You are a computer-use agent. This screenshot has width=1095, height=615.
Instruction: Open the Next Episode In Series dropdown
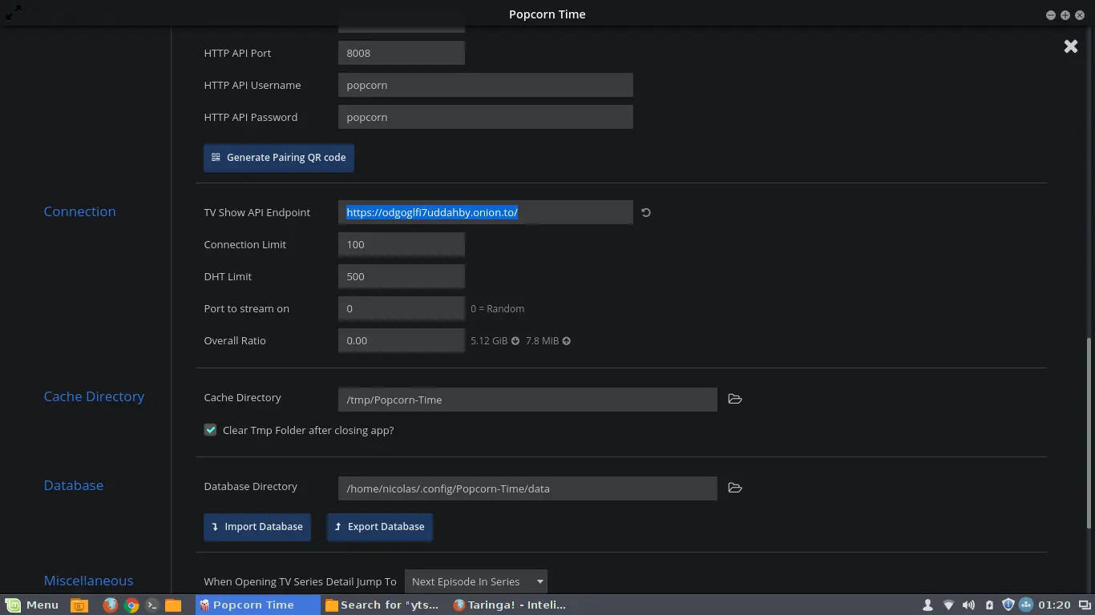(x=476, y=581)
